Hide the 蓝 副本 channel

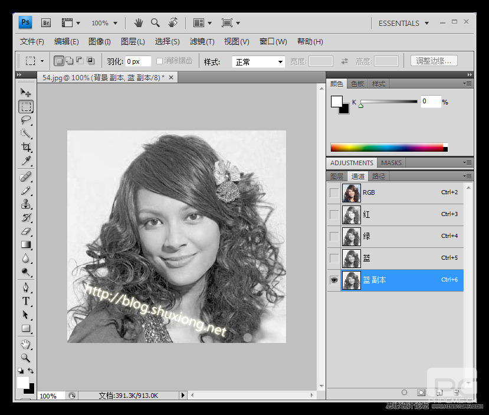click(x=334, y=280)
